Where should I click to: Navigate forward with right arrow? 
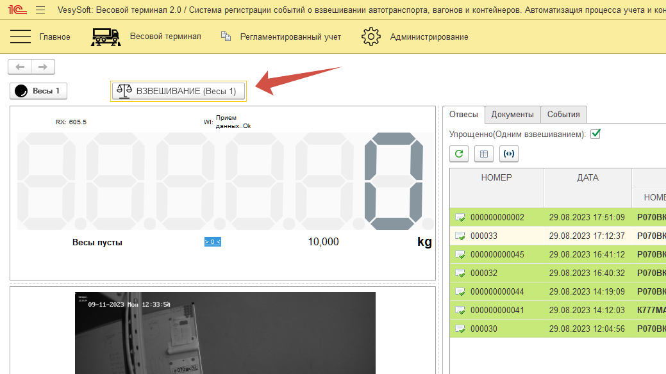pyautogui.click(x=43, y=67)
